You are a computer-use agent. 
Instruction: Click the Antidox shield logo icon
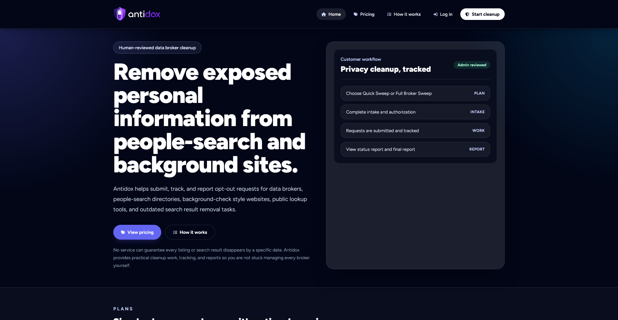tap(119, 14)
